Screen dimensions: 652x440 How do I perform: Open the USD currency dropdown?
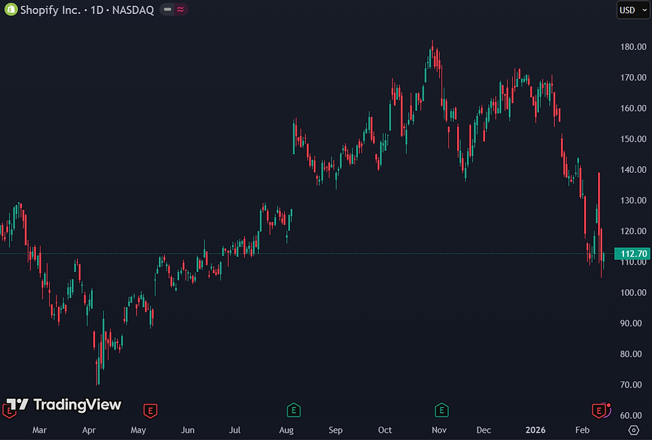coord(633,10)
